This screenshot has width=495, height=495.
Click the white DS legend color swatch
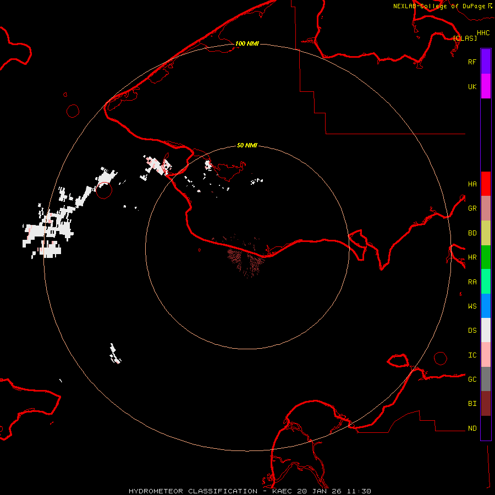tap(486, 330)
